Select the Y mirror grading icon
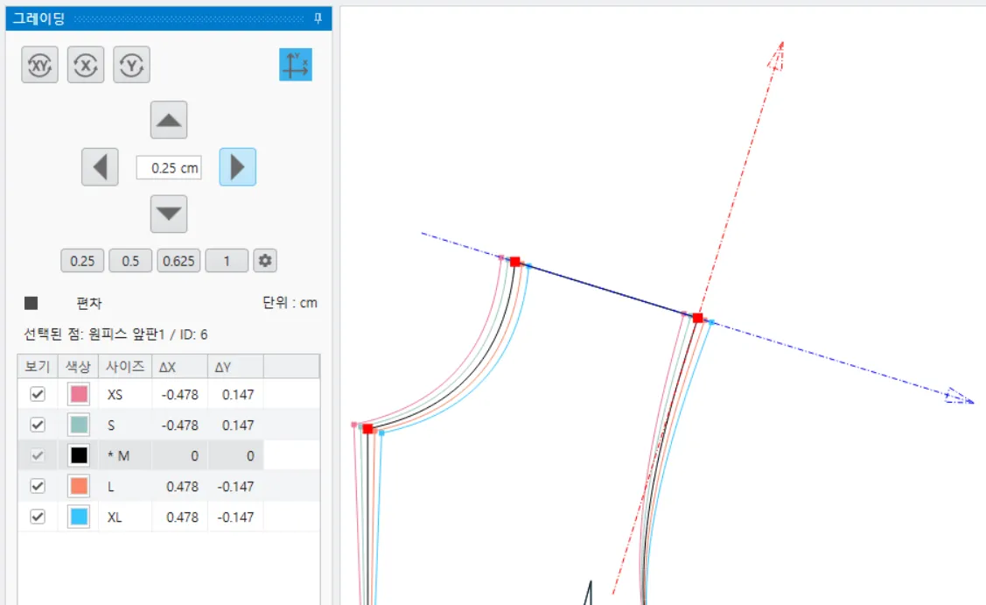The width and height of the screenshot is (986, 605). [131, 65]
